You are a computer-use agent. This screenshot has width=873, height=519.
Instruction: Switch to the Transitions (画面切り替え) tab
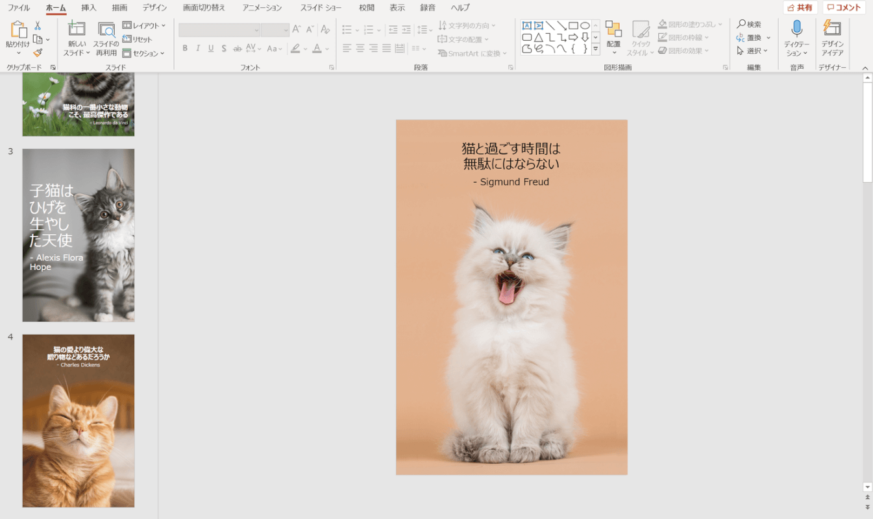(204, 8)
